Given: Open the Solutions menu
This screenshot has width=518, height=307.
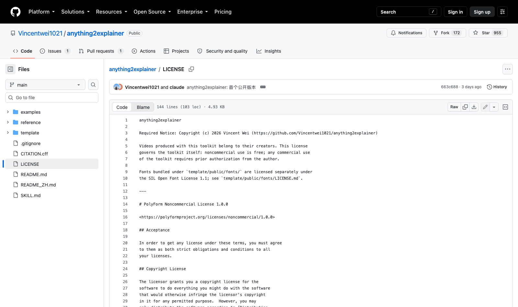Looking at the screenshot, I should click(x=75, y=12).
